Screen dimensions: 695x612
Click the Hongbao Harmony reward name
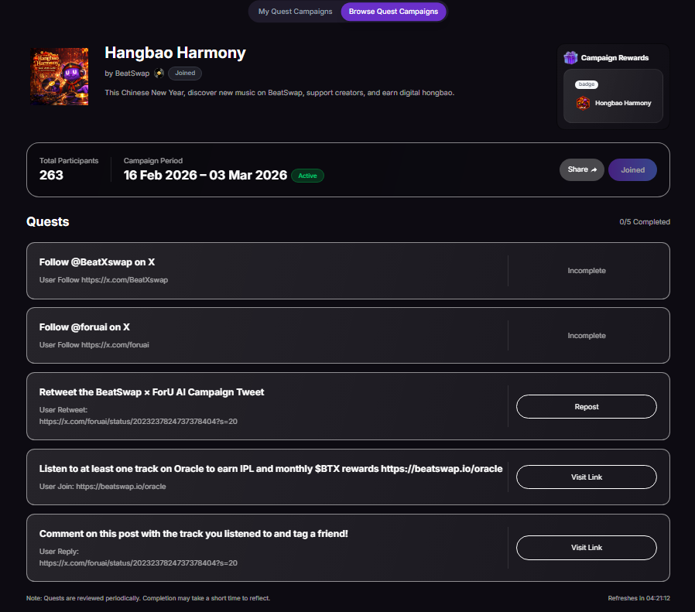pos(623,103)
